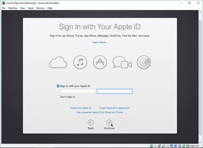The image size is (203, 148).
Task: Select the 'Sign in with your Apple ID' option
Action: [58, 86]
